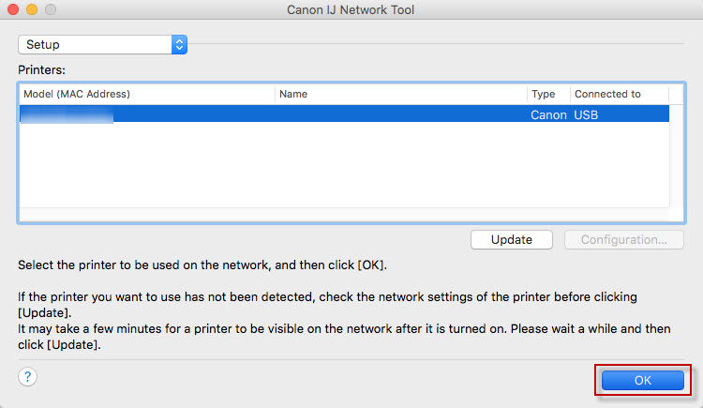
Task: Sort by the Name column header
Action: coord(401,94)
